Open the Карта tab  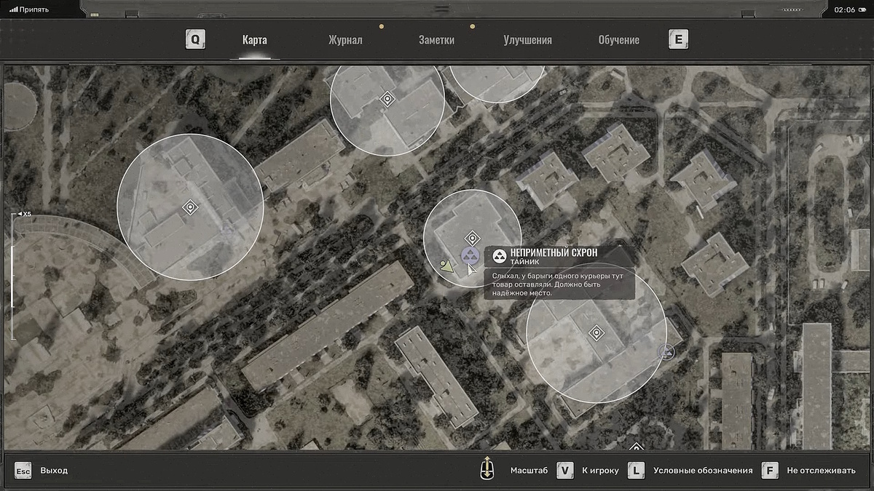pos(254,40)
